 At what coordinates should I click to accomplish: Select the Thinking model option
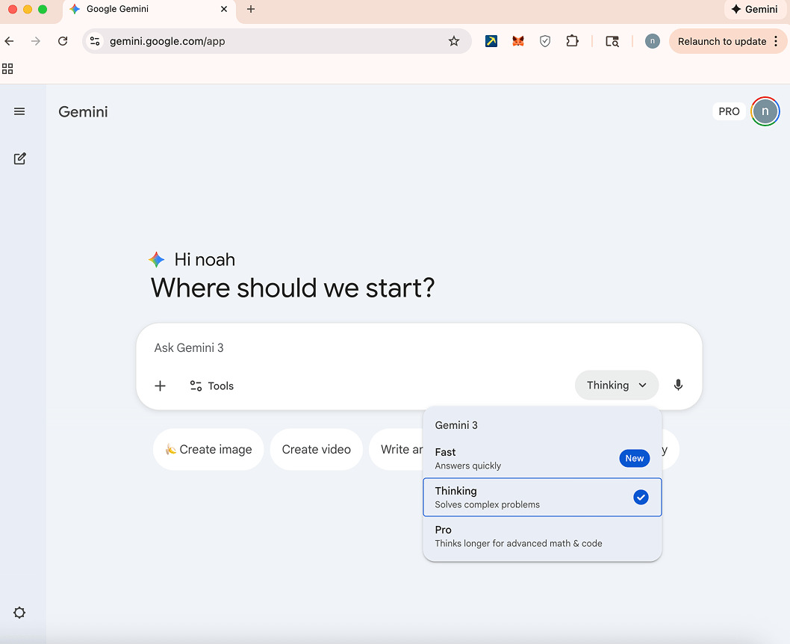point(542,498)
